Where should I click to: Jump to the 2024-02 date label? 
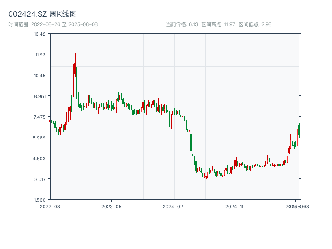(173, 206)
